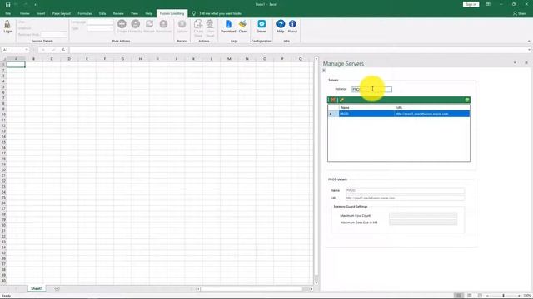Image resolution: width=533 pixels, height=299 pixels.
Task: Edit the server with the pencil icon
Action: 341,100
